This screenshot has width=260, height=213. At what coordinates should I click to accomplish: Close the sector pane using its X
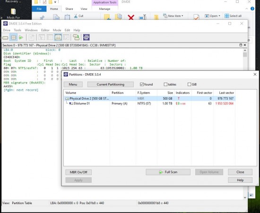245,45
